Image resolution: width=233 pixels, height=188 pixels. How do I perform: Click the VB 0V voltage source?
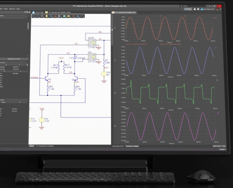click(104, 74)
